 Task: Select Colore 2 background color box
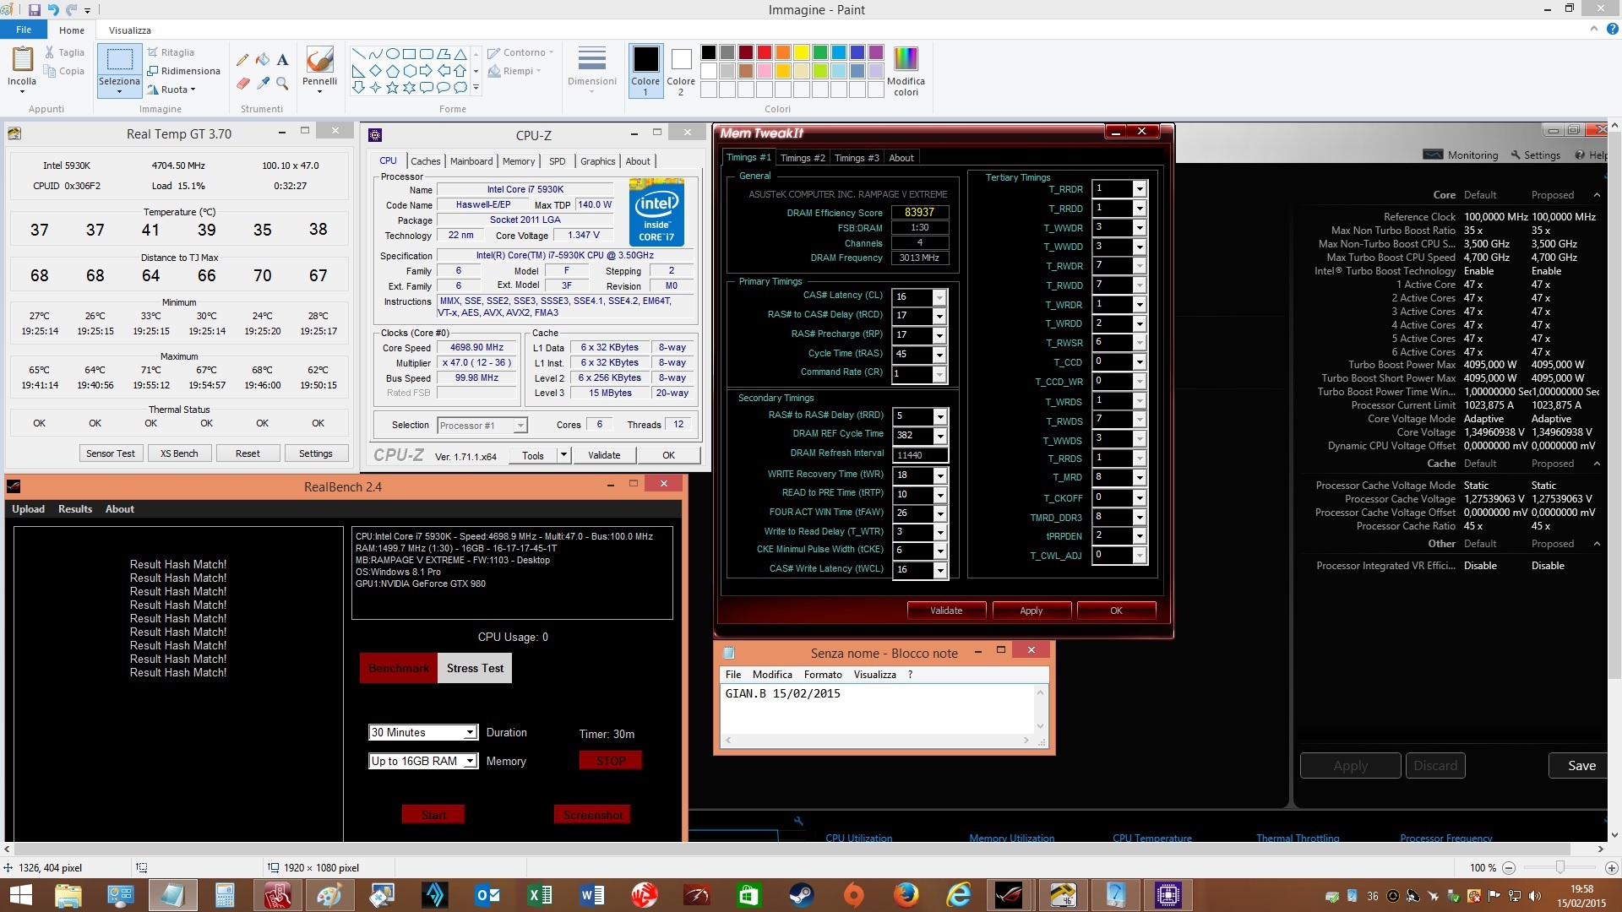tap(681, 70)
